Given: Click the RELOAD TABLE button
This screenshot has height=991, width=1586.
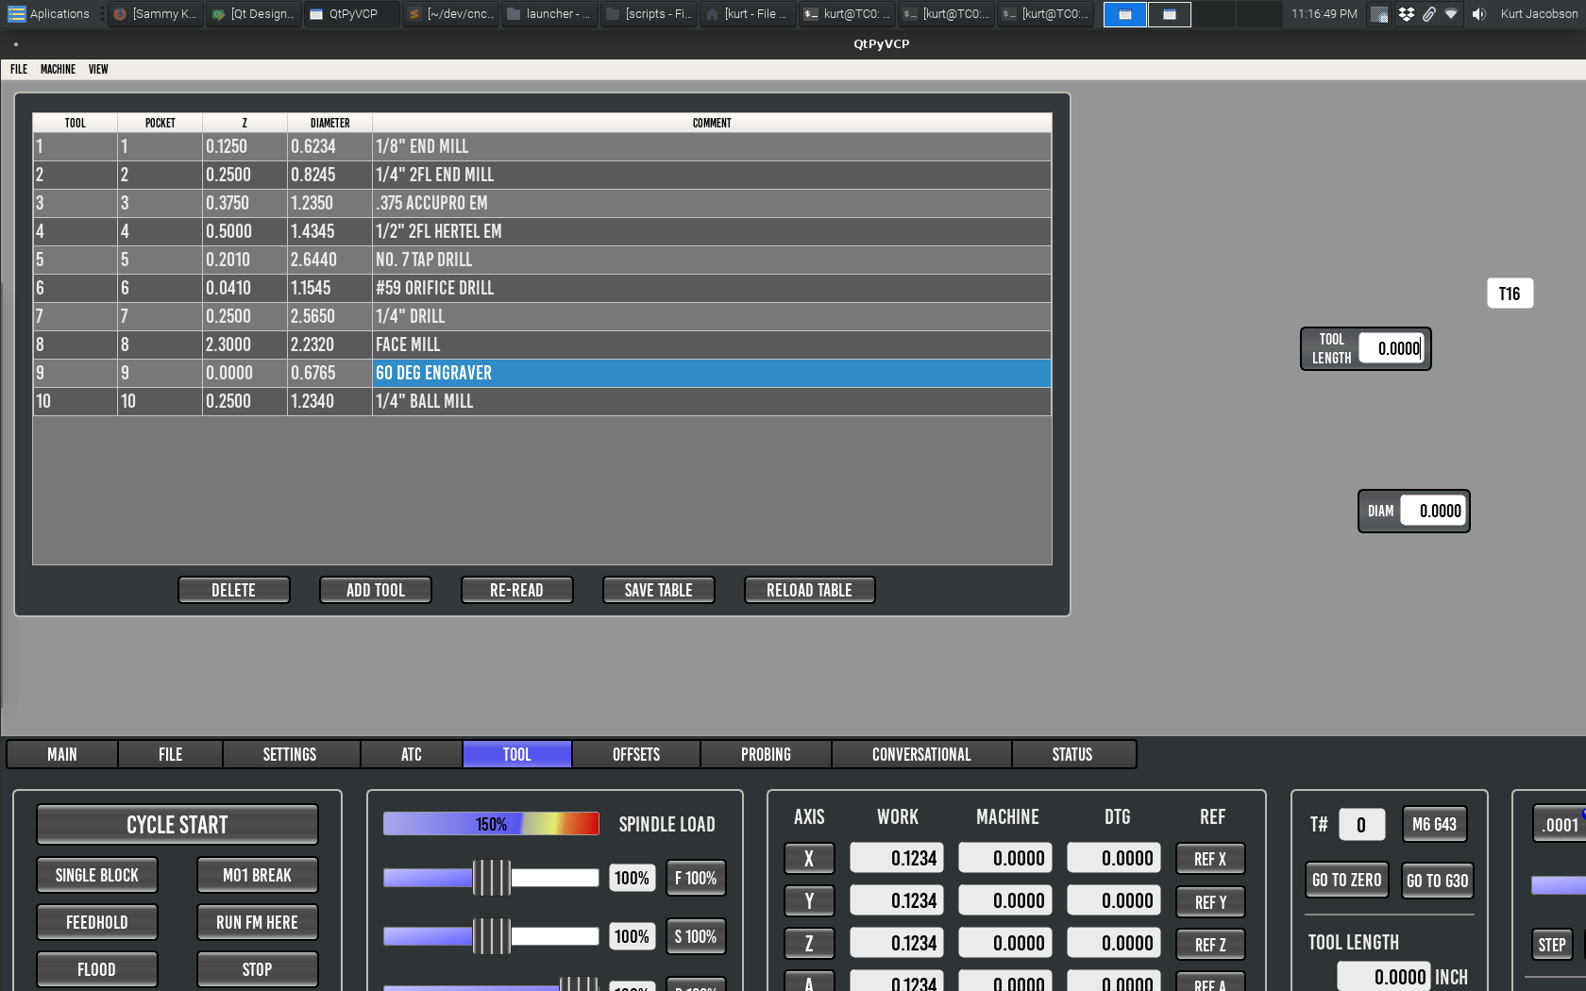Looking at the screenshot, I should (x=810, y=590).
